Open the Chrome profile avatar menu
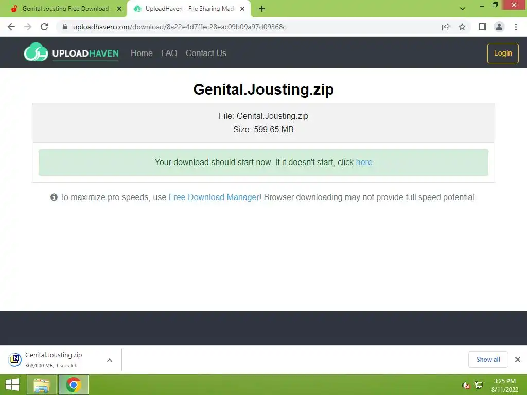The height and width of the screenshot is (395, 527). coord(499,27)
